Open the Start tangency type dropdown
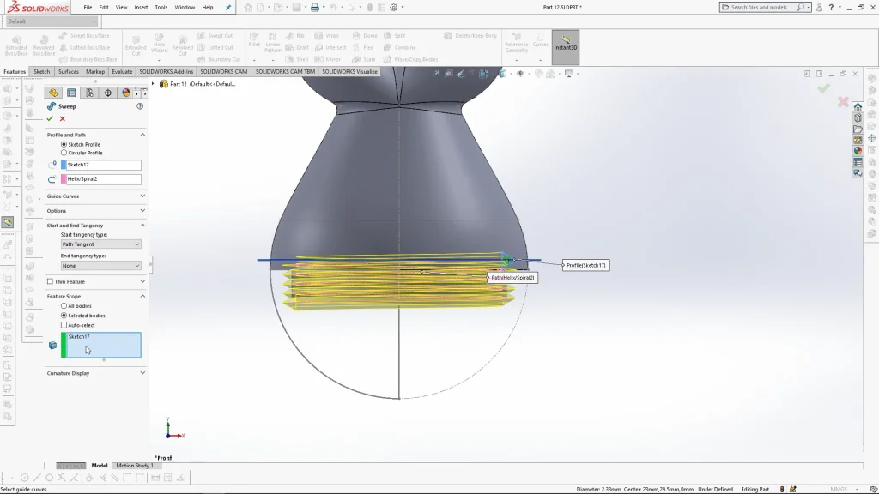The image size is (879, 494). click(x=100, y=244)
